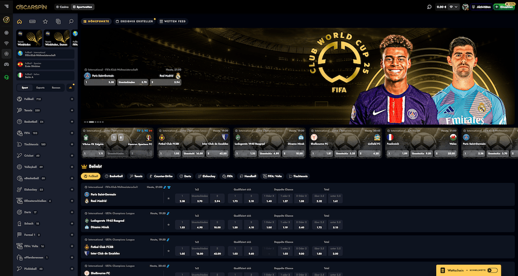Click the search magnifier in the top header
518x276 pixels.
click(429, 7)
